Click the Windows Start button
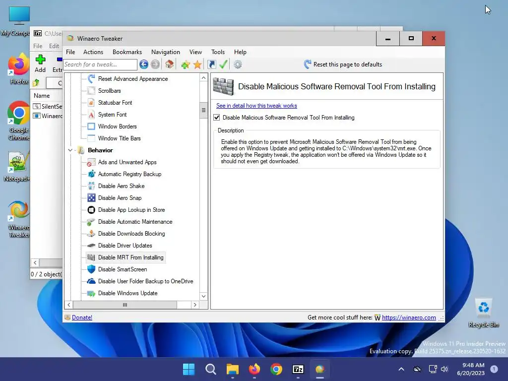Viewport: 508px width, 381px height. 189,369
